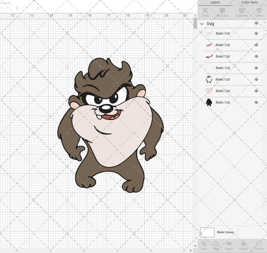Select the red mouth layer thumbnail

(x=209, y=56)
